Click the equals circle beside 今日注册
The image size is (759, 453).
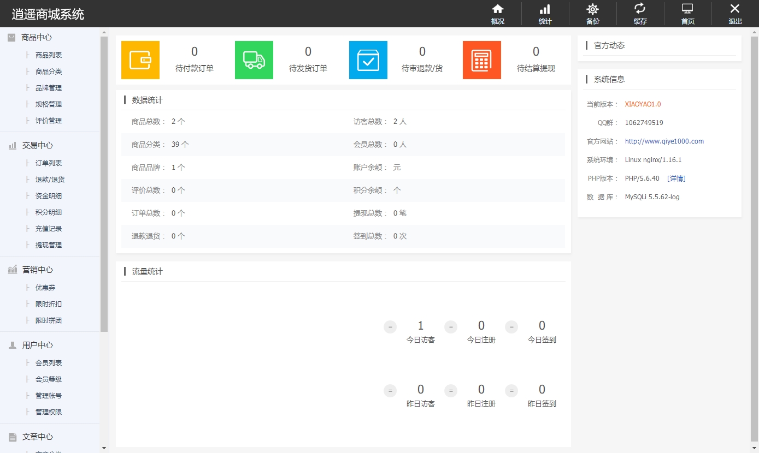451,327
